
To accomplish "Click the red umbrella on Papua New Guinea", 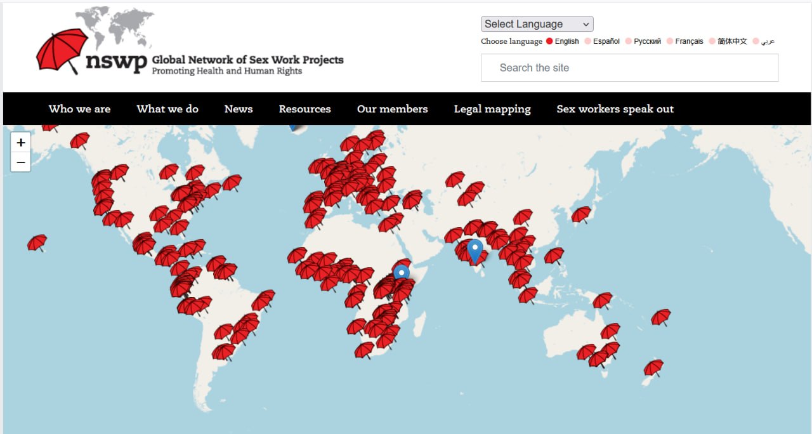I will point(603,301).
